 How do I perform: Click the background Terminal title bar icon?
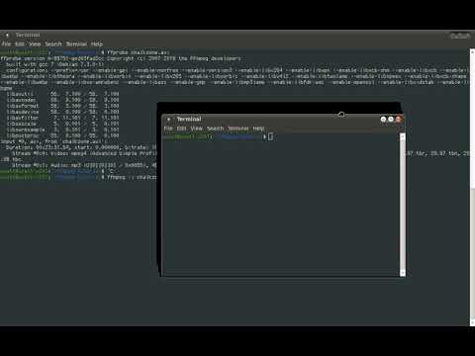(x=7, y=35)
